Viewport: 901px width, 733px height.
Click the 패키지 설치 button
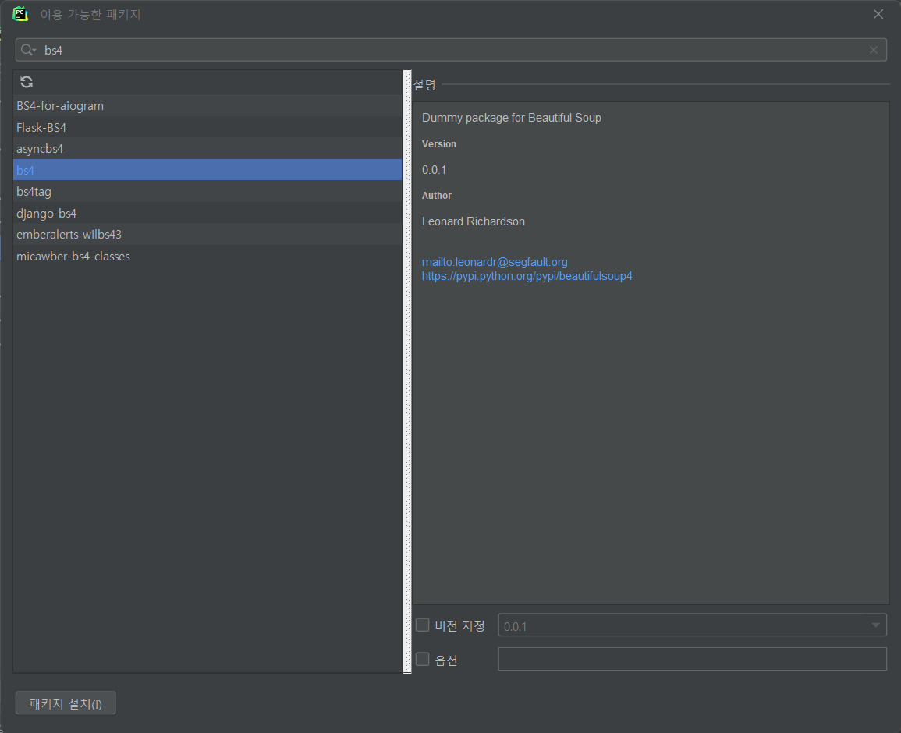66,703
